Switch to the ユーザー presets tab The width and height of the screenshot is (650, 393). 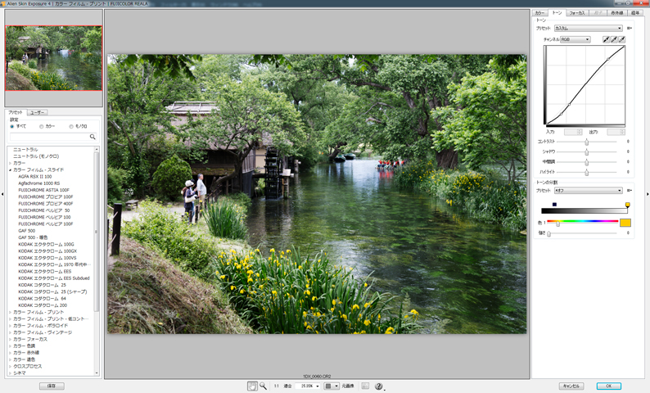coord(38,111)
